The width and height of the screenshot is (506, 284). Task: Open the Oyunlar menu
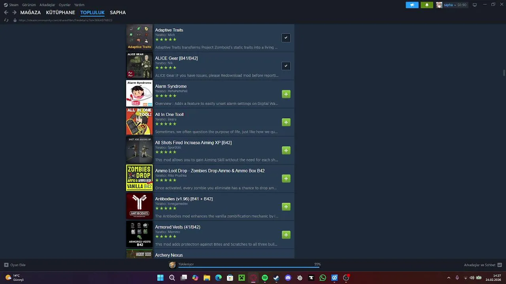(65, 5)
